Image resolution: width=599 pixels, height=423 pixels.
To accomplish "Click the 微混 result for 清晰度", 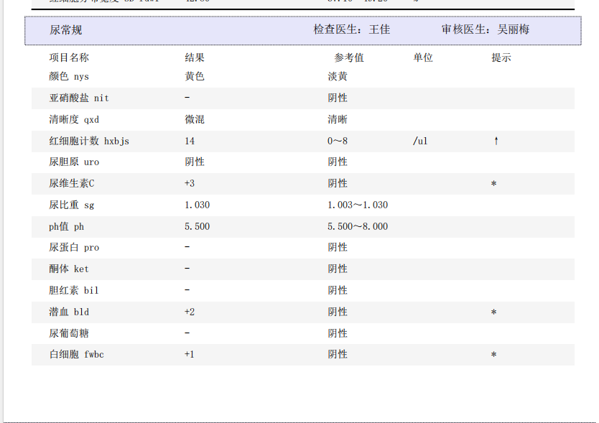I will click(x=195, y=119).
